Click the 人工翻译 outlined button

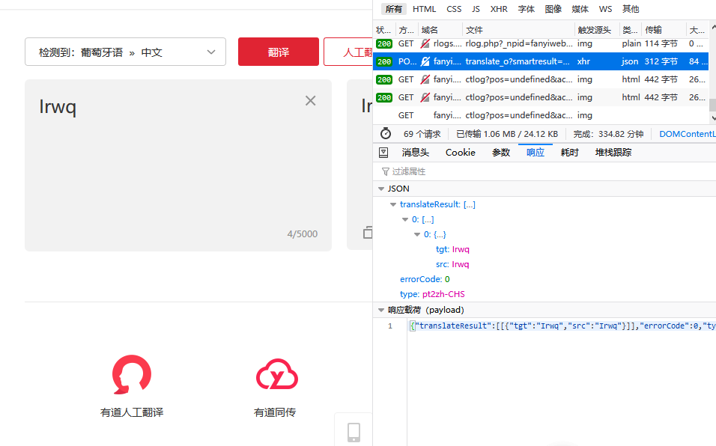pyautogui.click(x=348, y=52)
